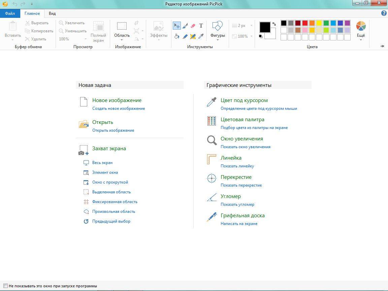Open the Фигуры shapes dropdown
Screen dimensions: 388x291
[218, 40]
